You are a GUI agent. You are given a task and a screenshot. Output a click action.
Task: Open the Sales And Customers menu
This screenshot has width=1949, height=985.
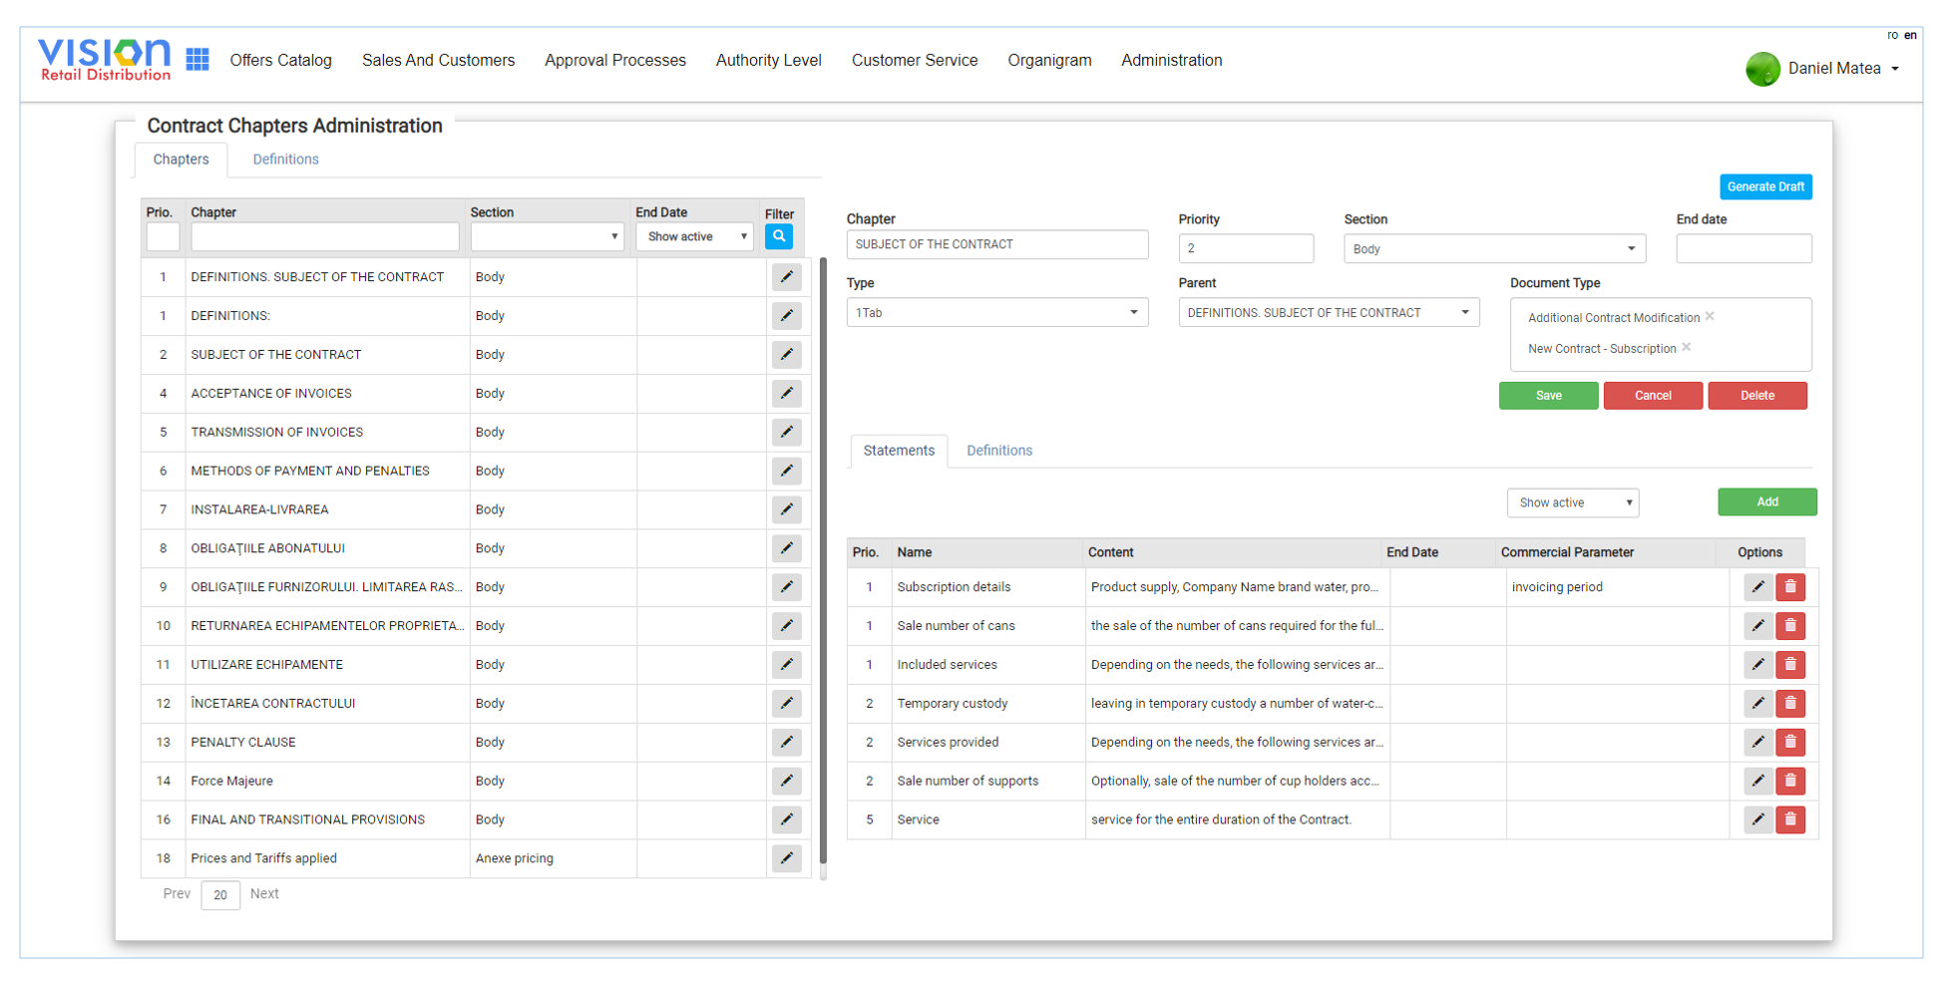click(438, 60)
